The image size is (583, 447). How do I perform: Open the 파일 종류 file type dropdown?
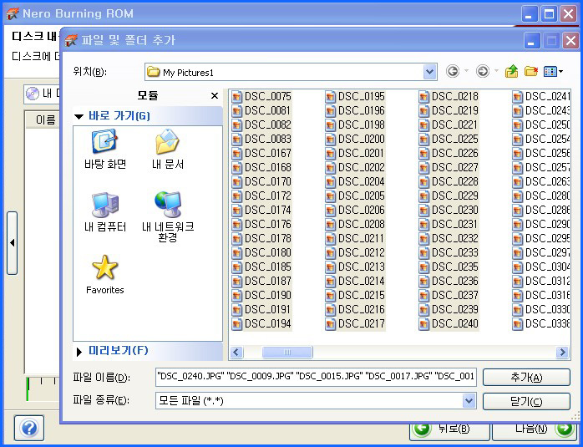469,400
